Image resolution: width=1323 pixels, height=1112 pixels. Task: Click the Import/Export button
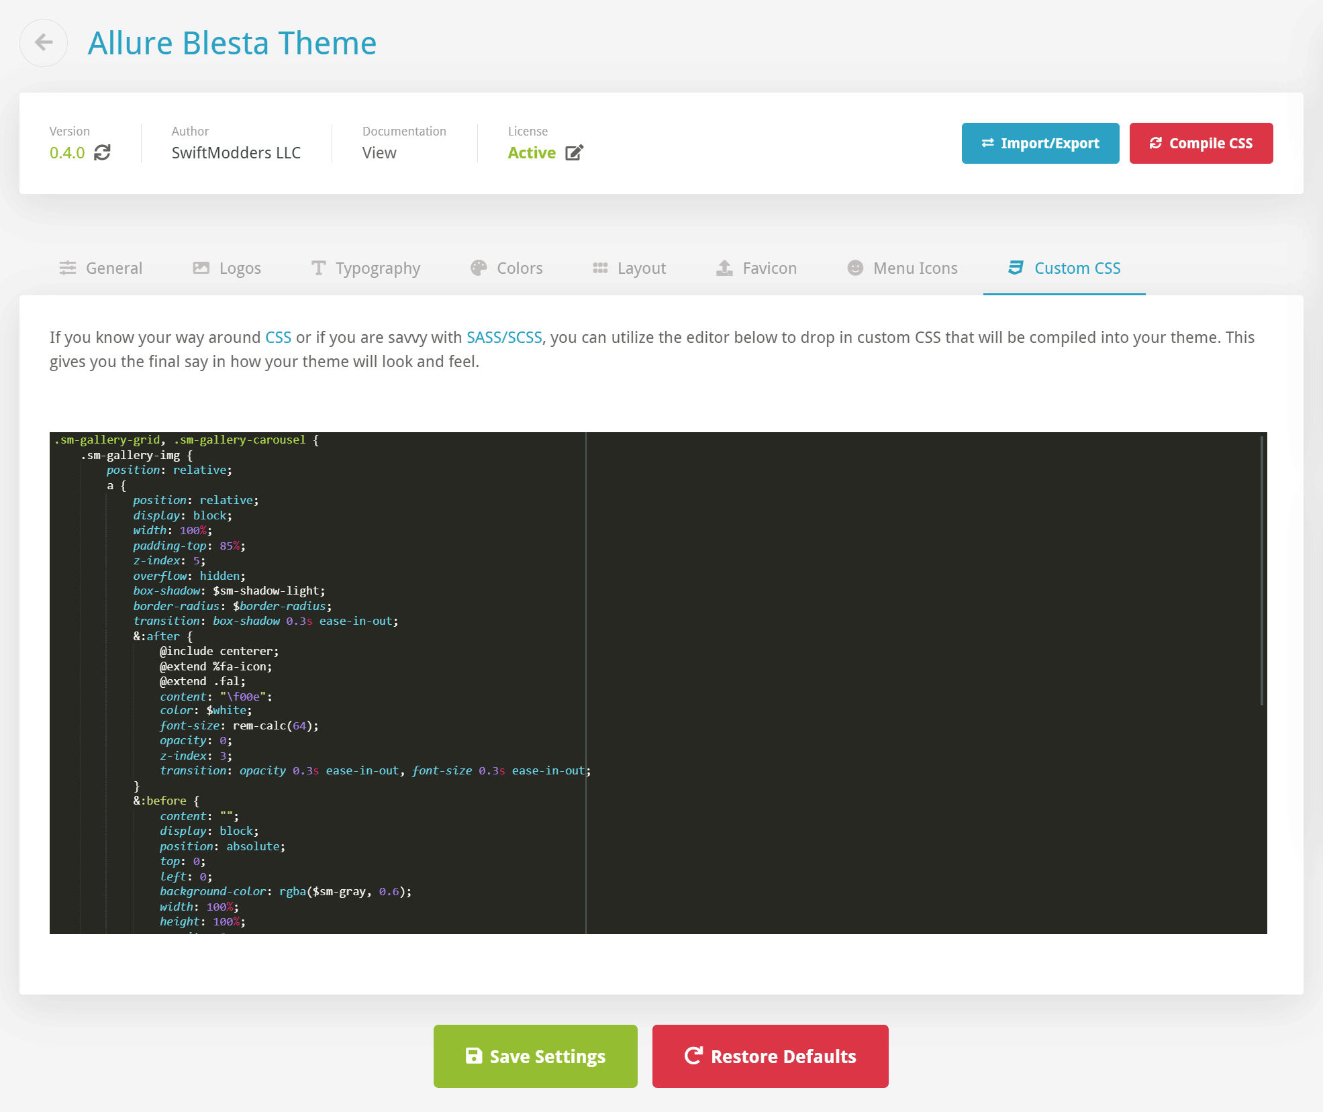pos(1040,143)
